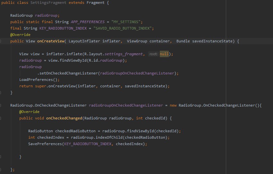This screenshot has width=273, height=174.
Task: Click the "MY_SETTINGS" string literal
Action: (x=126, y=22)
